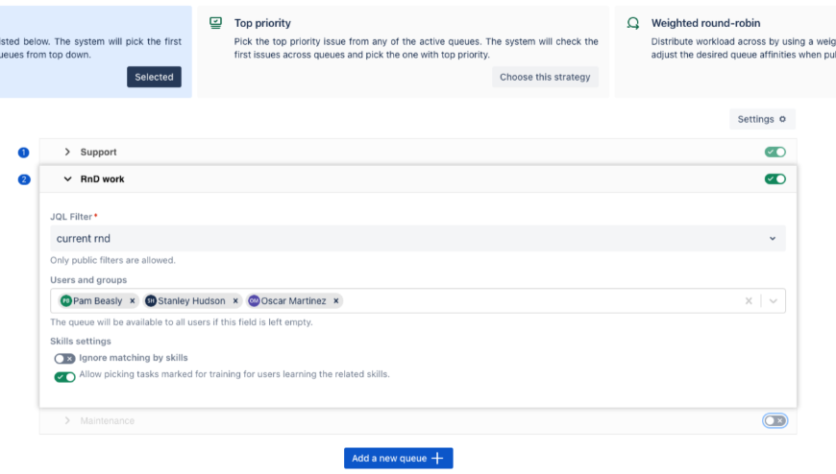Expand the Support queue
Screen dimensions: 836x474
click(x=67, y=153)
